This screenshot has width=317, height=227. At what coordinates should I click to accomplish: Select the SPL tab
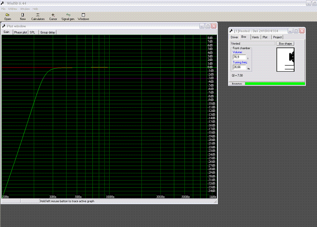pos(33,32)
